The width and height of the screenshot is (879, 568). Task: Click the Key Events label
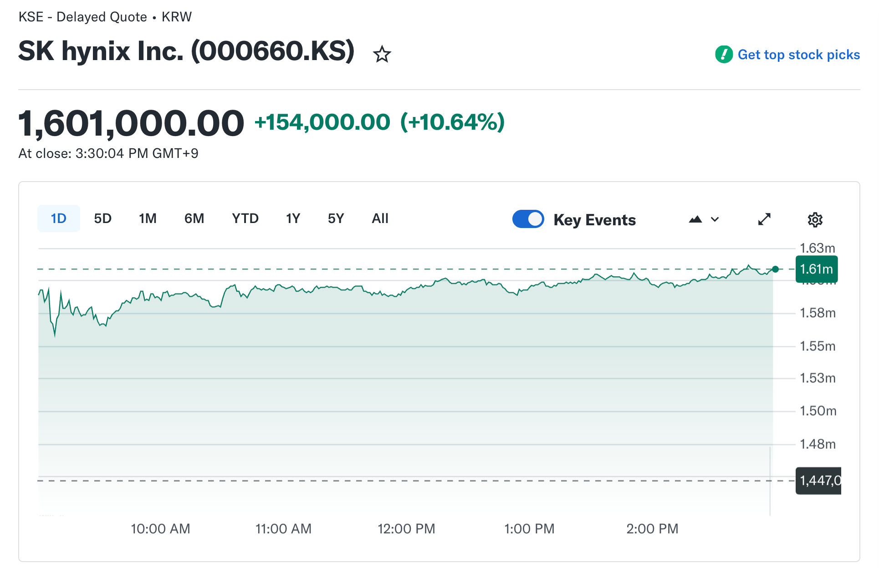pos(594,220)
